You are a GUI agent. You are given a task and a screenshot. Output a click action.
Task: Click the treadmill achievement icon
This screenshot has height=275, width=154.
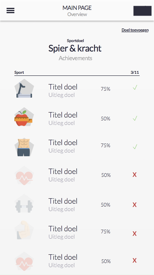24,88
